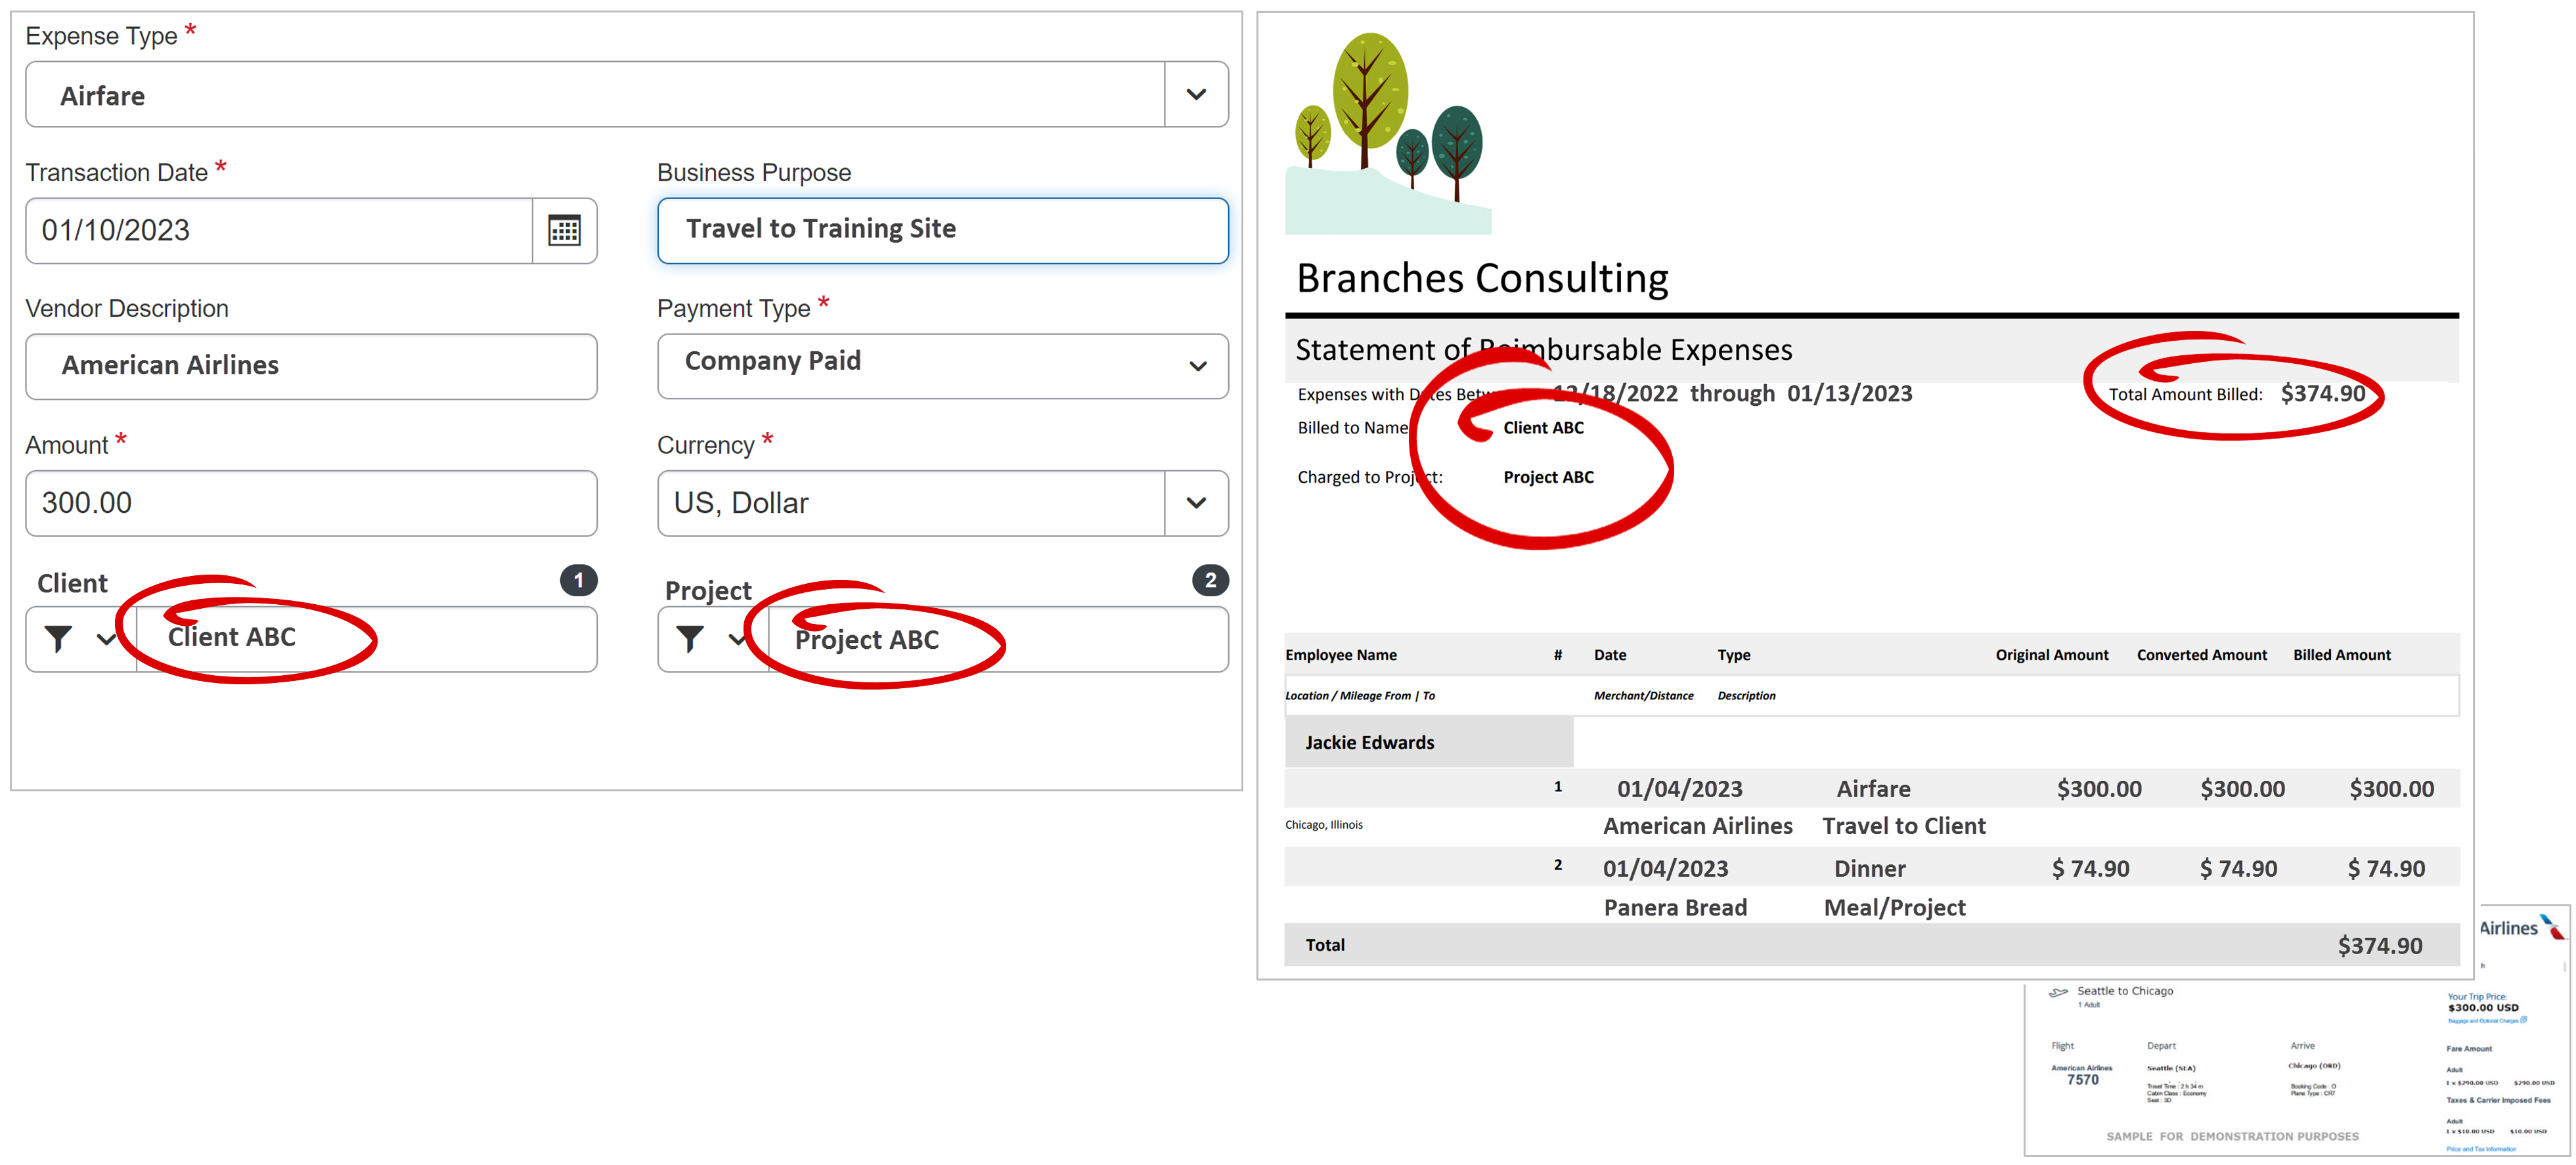Screen dimensions: 2576x1165
Task: Click the Meal/Project description
Action: [x=1895, y=908]
